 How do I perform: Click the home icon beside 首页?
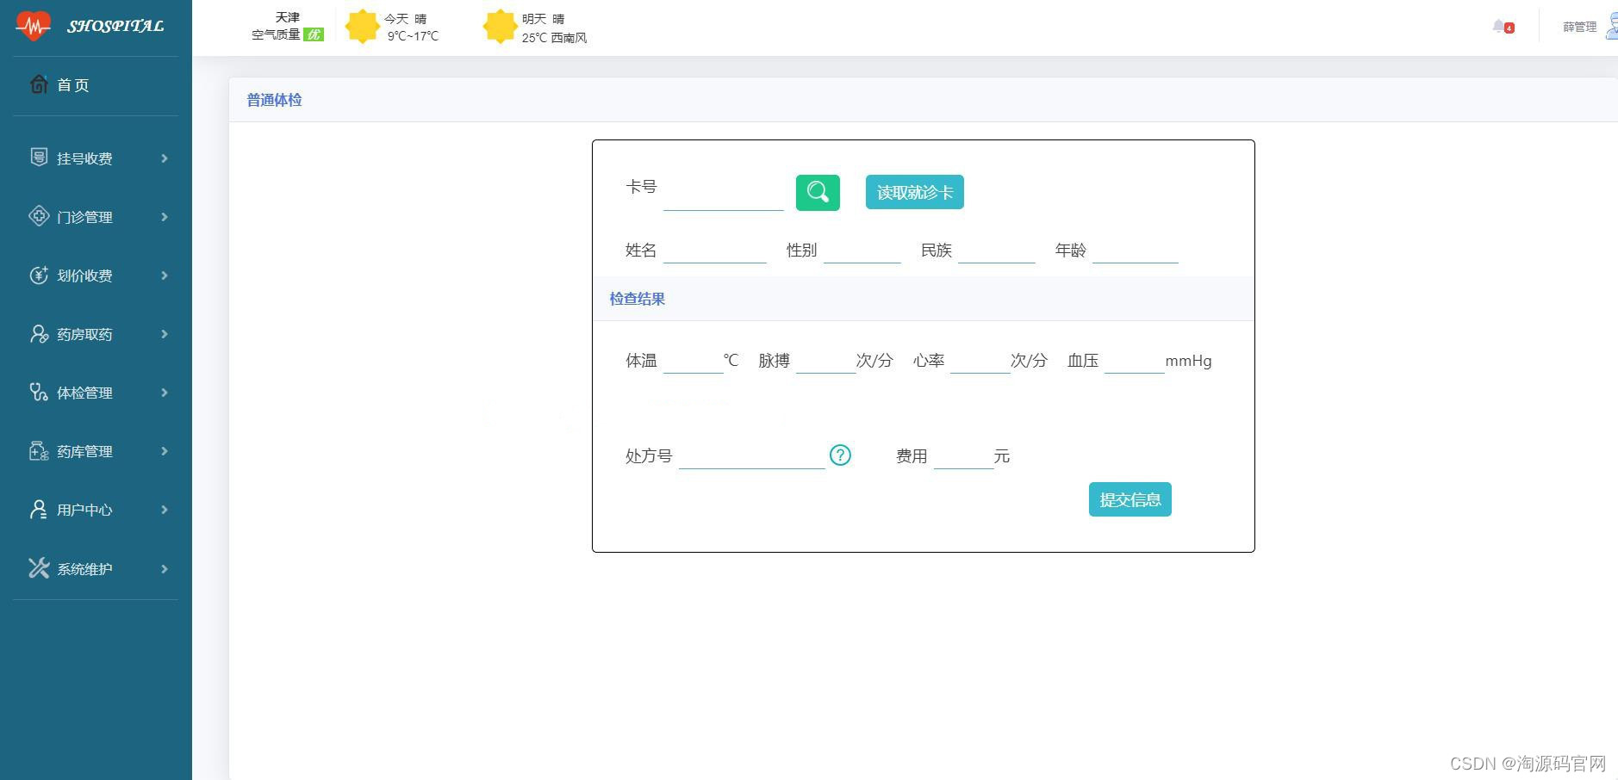pos(39,84)
